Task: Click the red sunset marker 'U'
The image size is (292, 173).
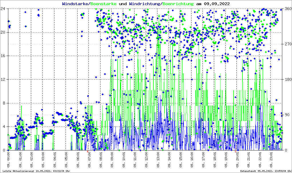Action: (x=236, y=152)
